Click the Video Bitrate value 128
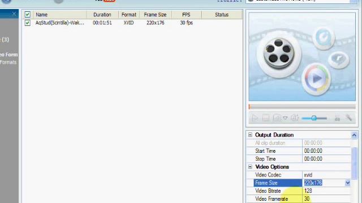362x203 pixels. 308,191
